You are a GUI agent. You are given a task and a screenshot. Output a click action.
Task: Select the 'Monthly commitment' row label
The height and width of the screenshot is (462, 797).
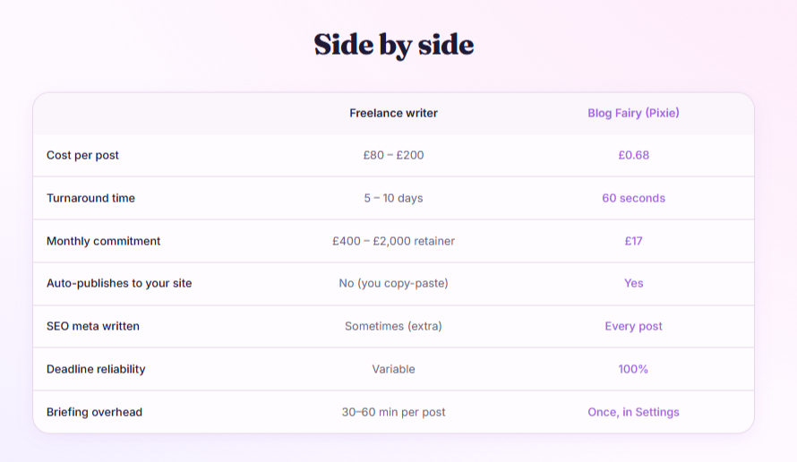pyautogui.click(x=103, y=241)
